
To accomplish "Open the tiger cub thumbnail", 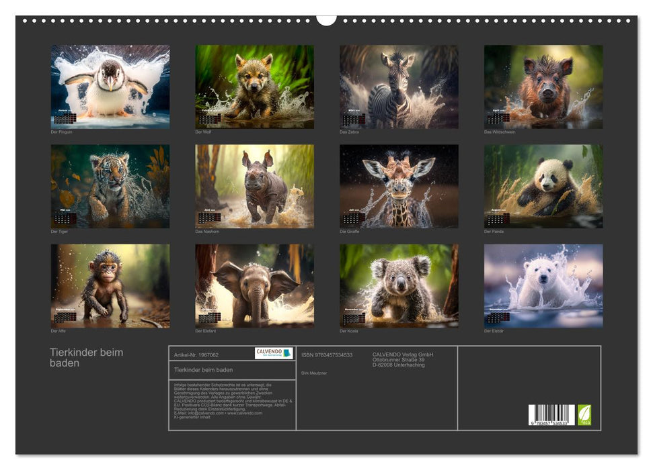I will [x=110, y=186].
